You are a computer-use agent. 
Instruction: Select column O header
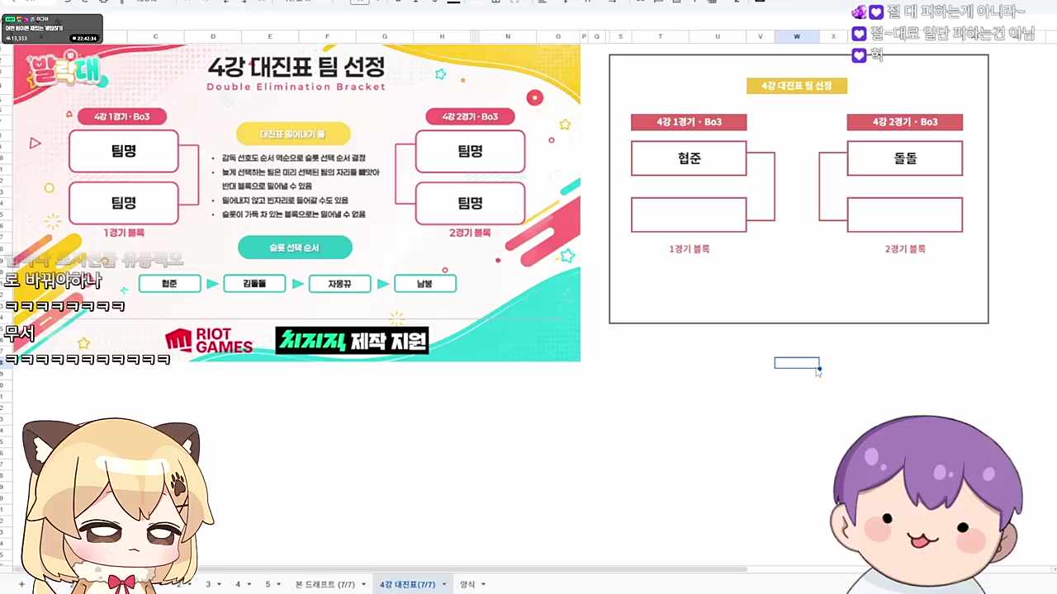(557, 36)
